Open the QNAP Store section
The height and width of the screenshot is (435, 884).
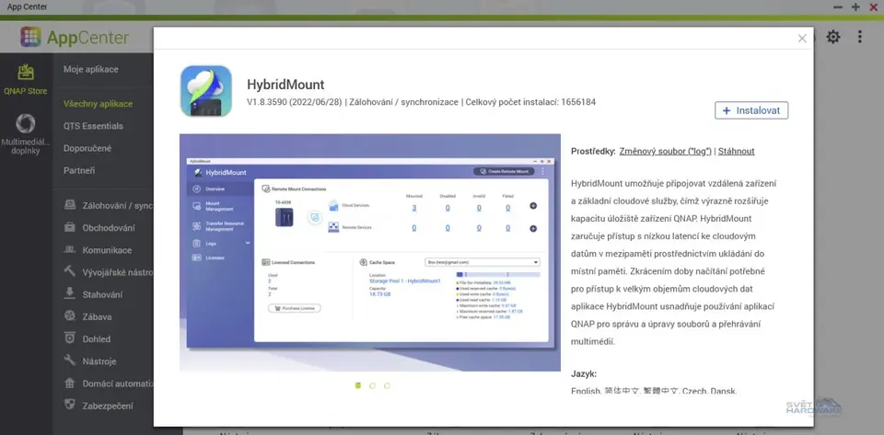[26, 78]
